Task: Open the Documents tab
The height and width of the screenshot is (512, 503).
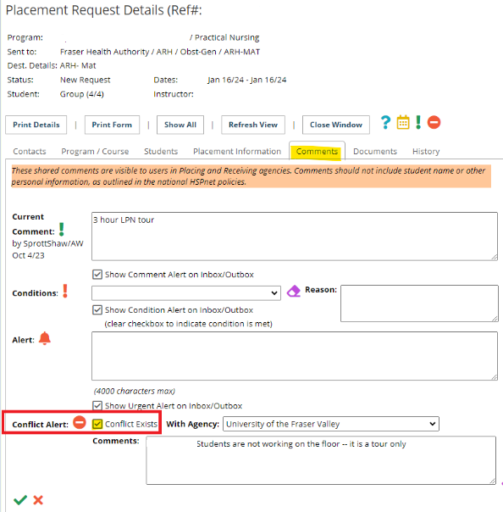Action: pyautogui.click(x=375, y=152)
